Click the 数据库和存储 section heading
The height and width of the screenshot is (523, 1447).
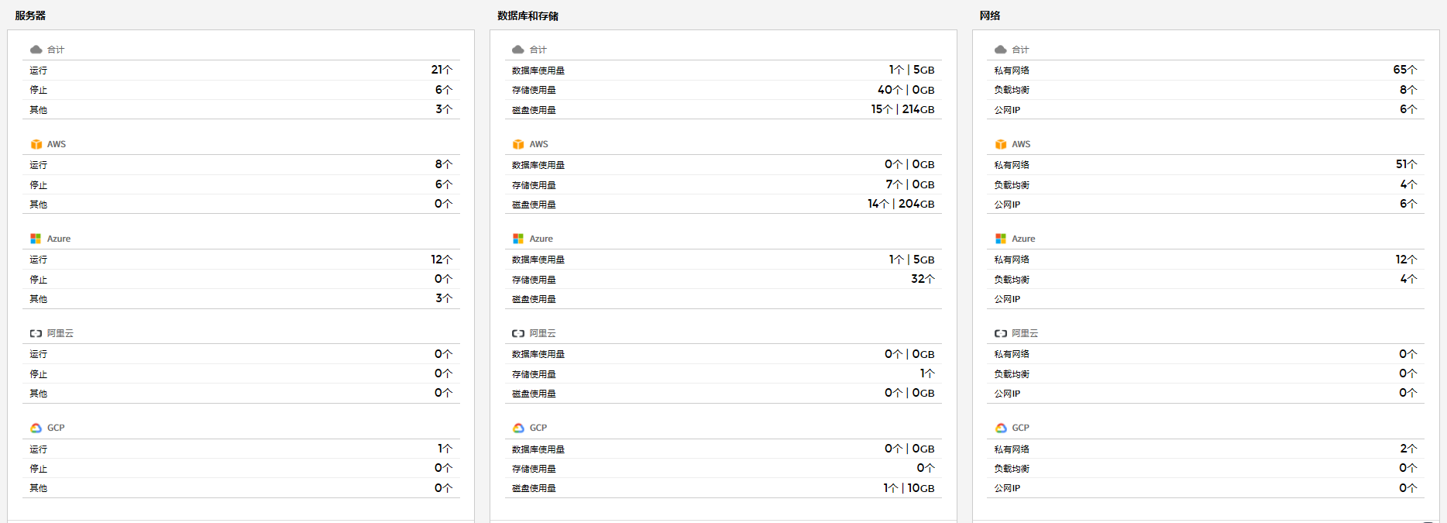(528, 15)
